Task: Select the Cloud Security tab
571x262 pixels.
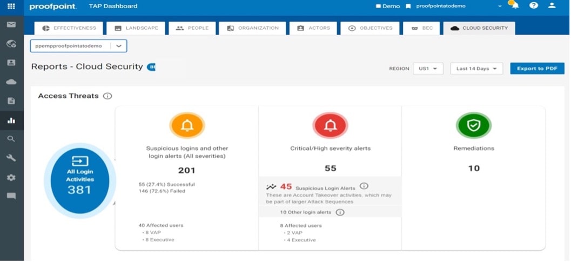Action: tap(479, 28)
